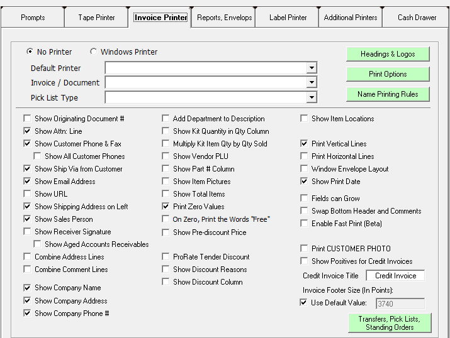Check Combine Comment Lines

point(27,270)
